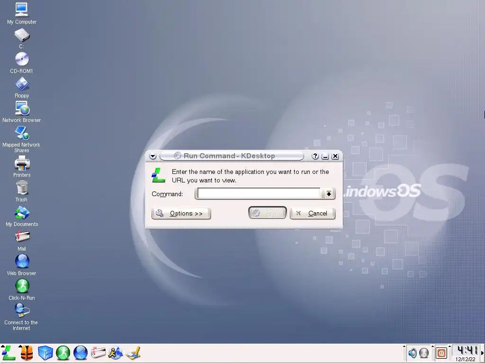The height and width of the screenshot is (363, 485).
Task: Open the Mail desktop icon
Action: point(22,241)
